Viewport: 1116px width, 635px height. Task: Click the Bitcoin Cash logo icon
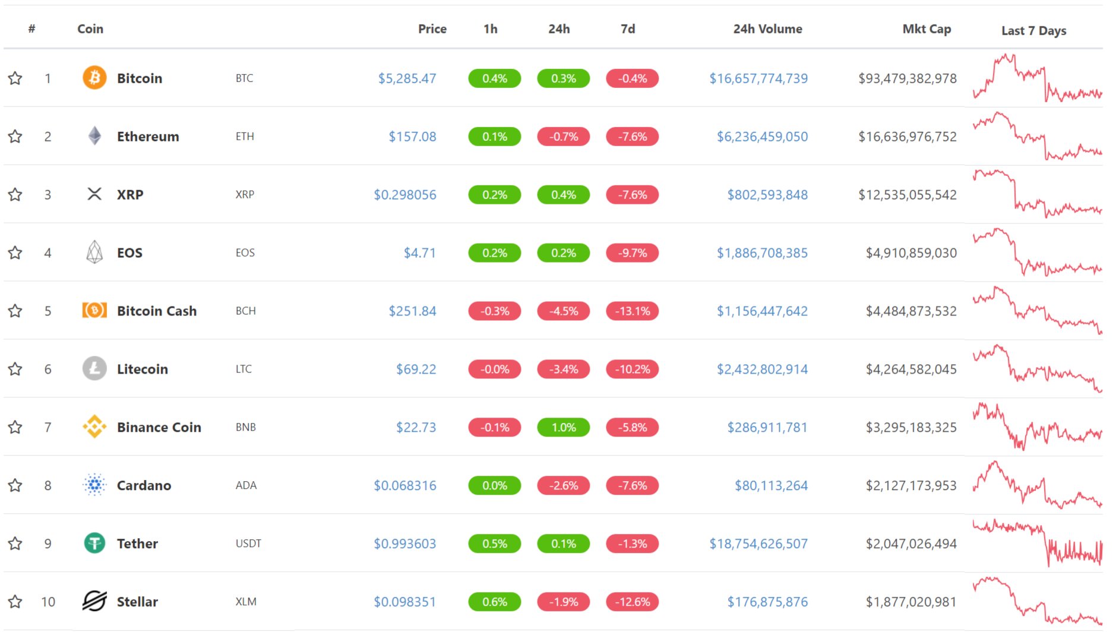(x=94, y=311)
